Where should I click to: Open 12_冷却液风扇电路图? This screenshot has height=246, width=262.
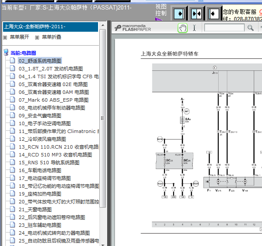tap(42, 139)
